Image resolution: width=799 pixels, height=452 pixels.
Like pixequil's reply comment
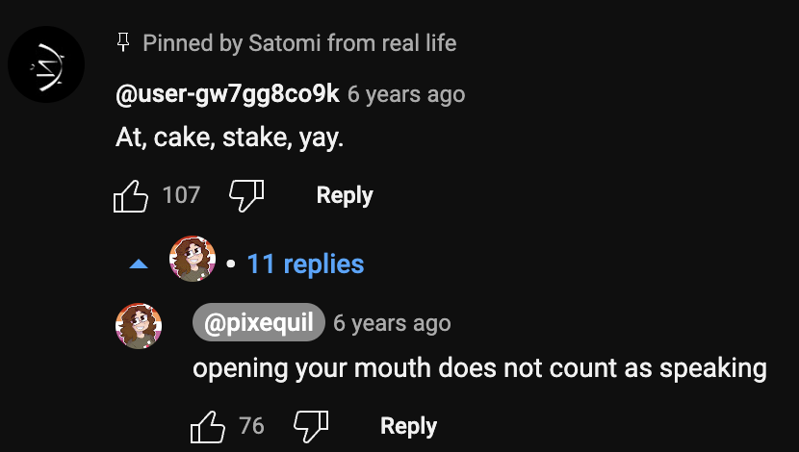[x=208, y=426]
